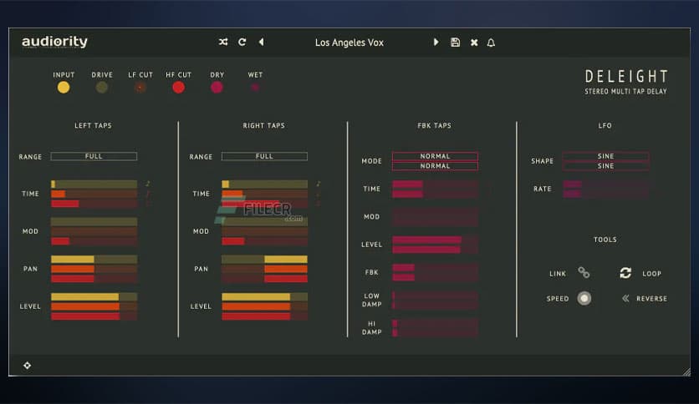
Task: Toggle the SPEED switch
Action: tap(584, 298)
